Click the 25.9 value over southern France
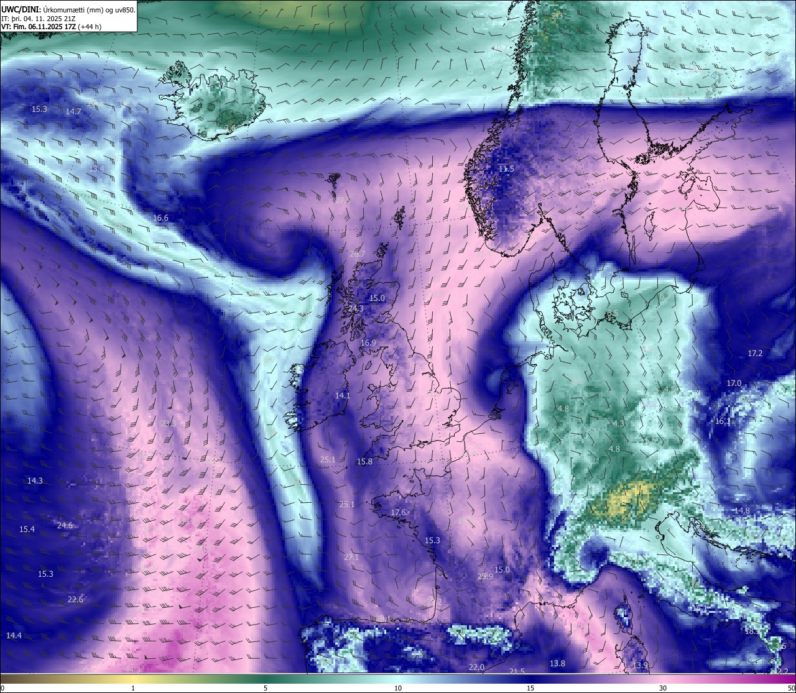The height and width of the screenshot is (693, 796). (x=485, y=577)
